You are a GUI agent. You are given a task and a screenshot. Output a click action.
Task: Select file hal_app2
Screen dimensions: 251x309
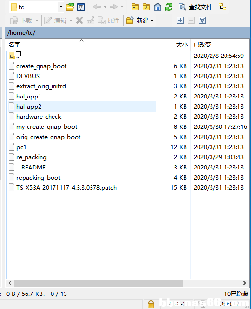click(x=29, y=107)
